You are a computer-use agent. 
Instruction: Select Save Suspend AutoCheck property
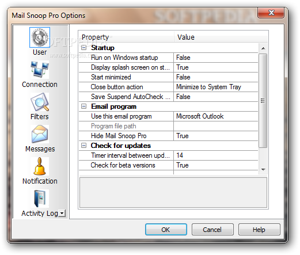click(x=126, y=97)
